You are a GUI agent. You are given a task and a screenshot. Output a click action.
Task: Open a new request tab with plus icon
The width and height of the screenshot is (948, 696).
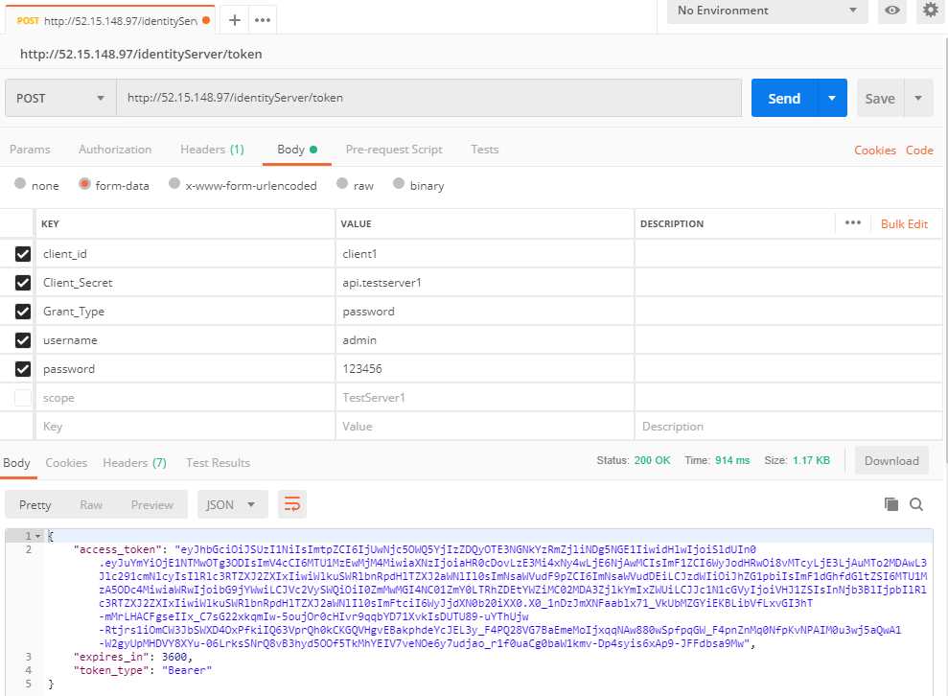click(x=235, y=20)
